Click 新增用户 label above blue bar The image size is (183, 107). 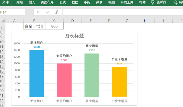click(37, 43)
